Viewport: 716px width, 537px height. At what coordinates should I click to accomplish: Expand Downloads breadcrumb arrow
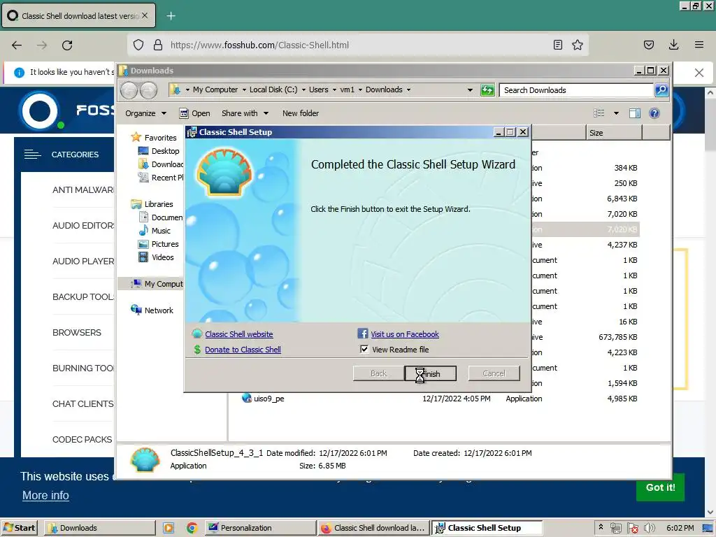(408, 90)
